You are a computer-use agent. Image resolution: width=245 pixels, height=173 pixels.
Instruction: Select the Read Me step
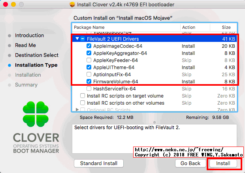coord(25,45)
